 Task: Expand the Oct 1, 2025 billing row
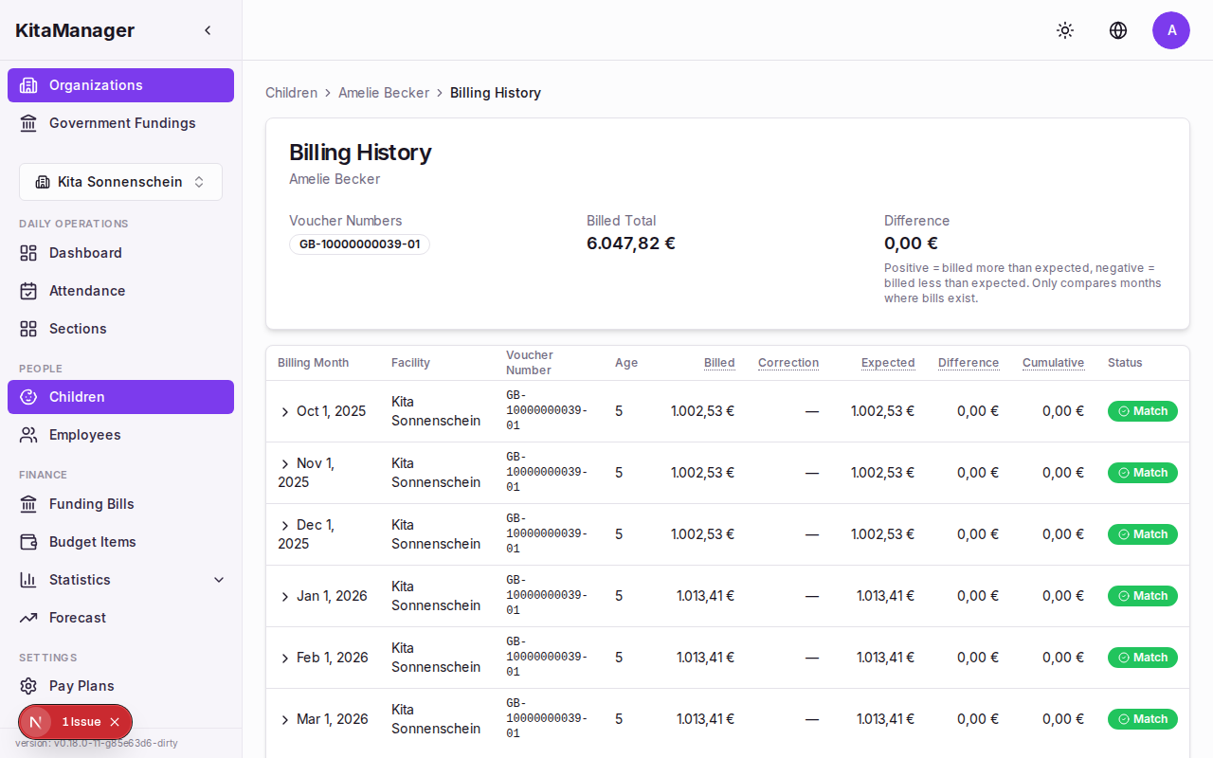[x=284, y=411]
